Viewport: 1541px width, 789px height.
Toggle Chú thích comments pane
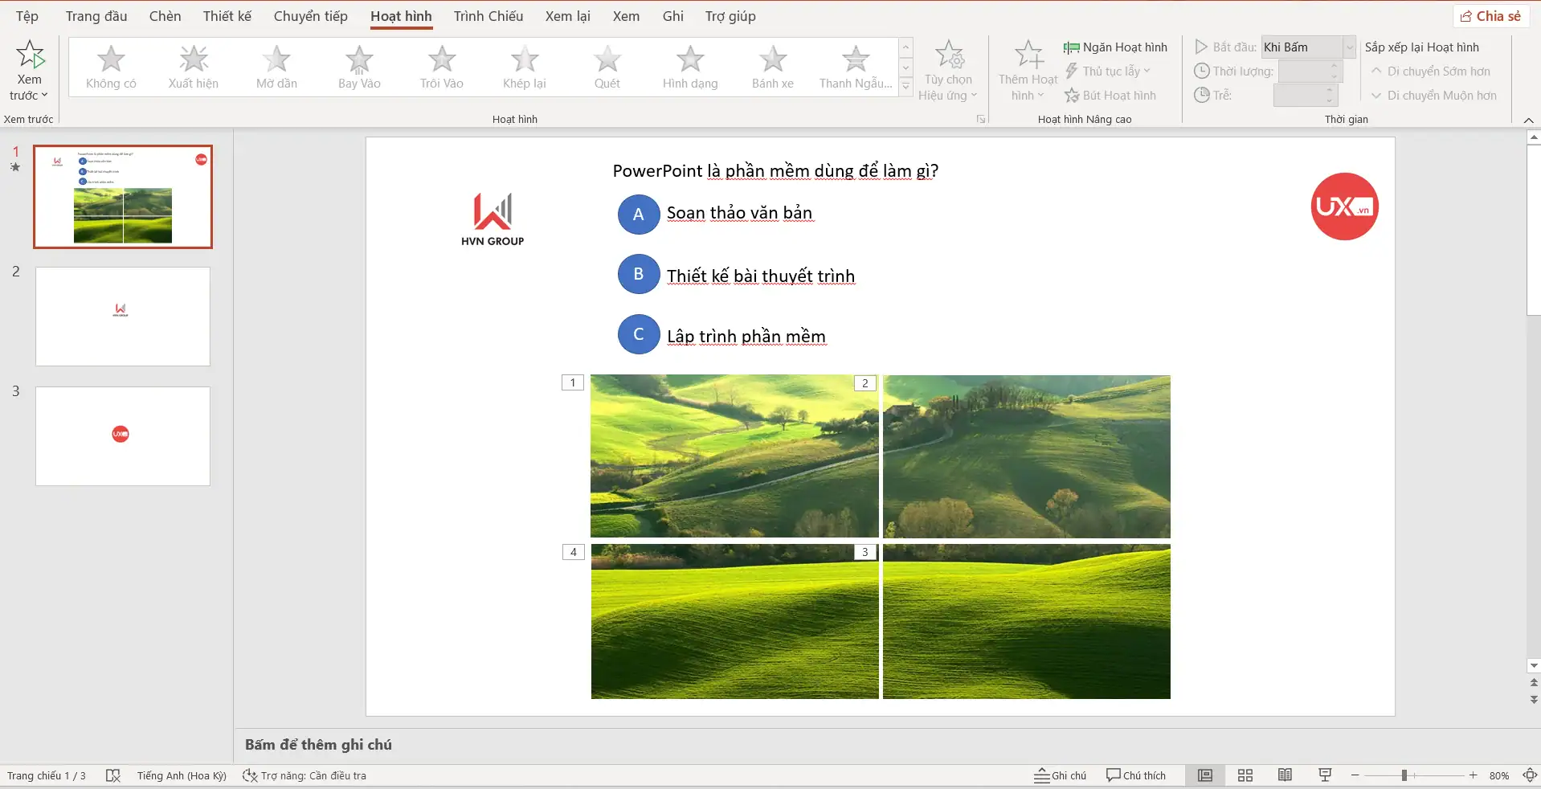click(1135, 775)
